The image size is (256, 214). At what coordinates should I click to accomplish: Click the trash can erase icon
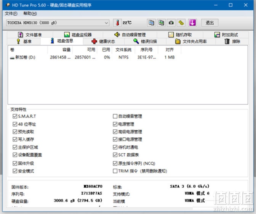tap(227, 41)
